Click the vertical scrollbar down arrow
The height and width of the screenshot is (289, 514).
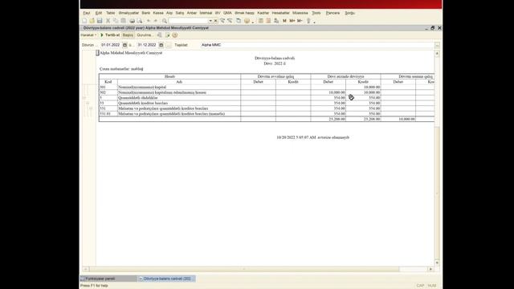437,263
